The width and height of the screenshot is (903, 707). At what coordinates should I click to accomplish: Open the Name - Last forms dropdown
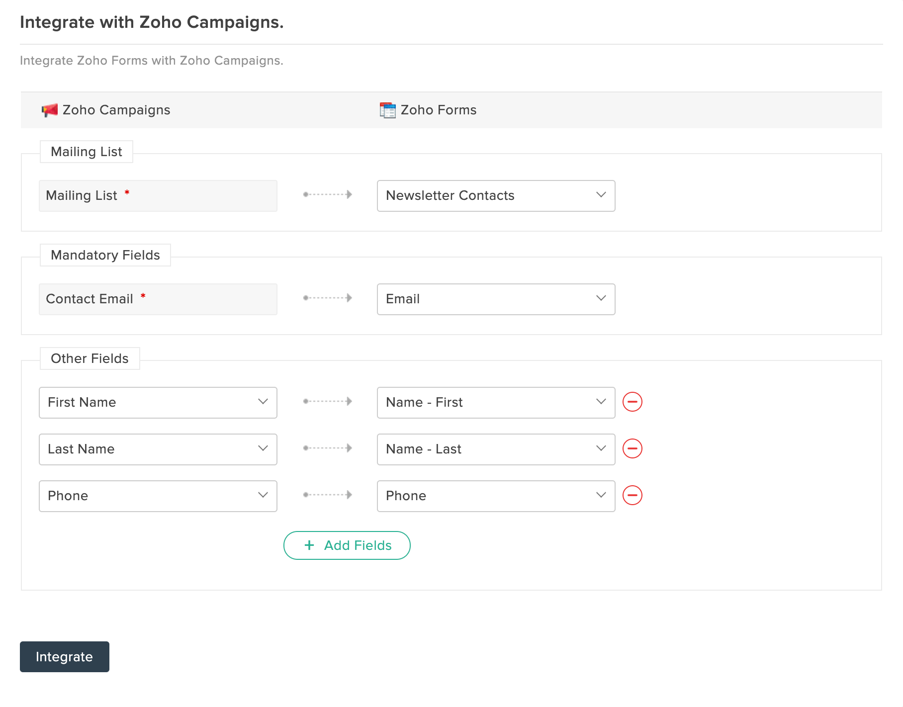click(x=496, y=449)
